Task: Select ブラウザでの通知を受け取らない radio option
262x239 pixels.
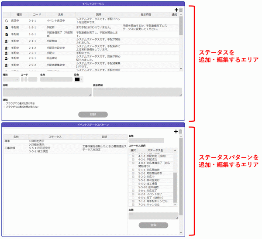Action: 4,106
